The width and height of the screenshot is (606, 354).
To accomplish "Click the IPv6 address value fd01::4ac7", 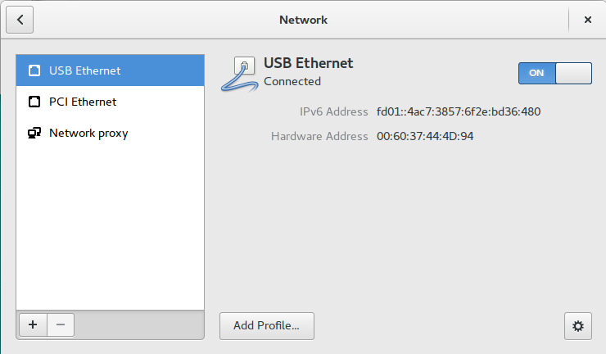I will 458,111.
